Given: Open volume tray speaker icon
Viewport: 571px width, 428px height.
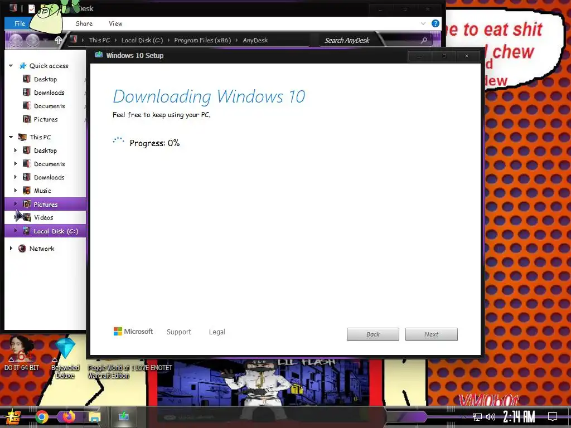Looking at the screenshot, I should coord(491,417).
